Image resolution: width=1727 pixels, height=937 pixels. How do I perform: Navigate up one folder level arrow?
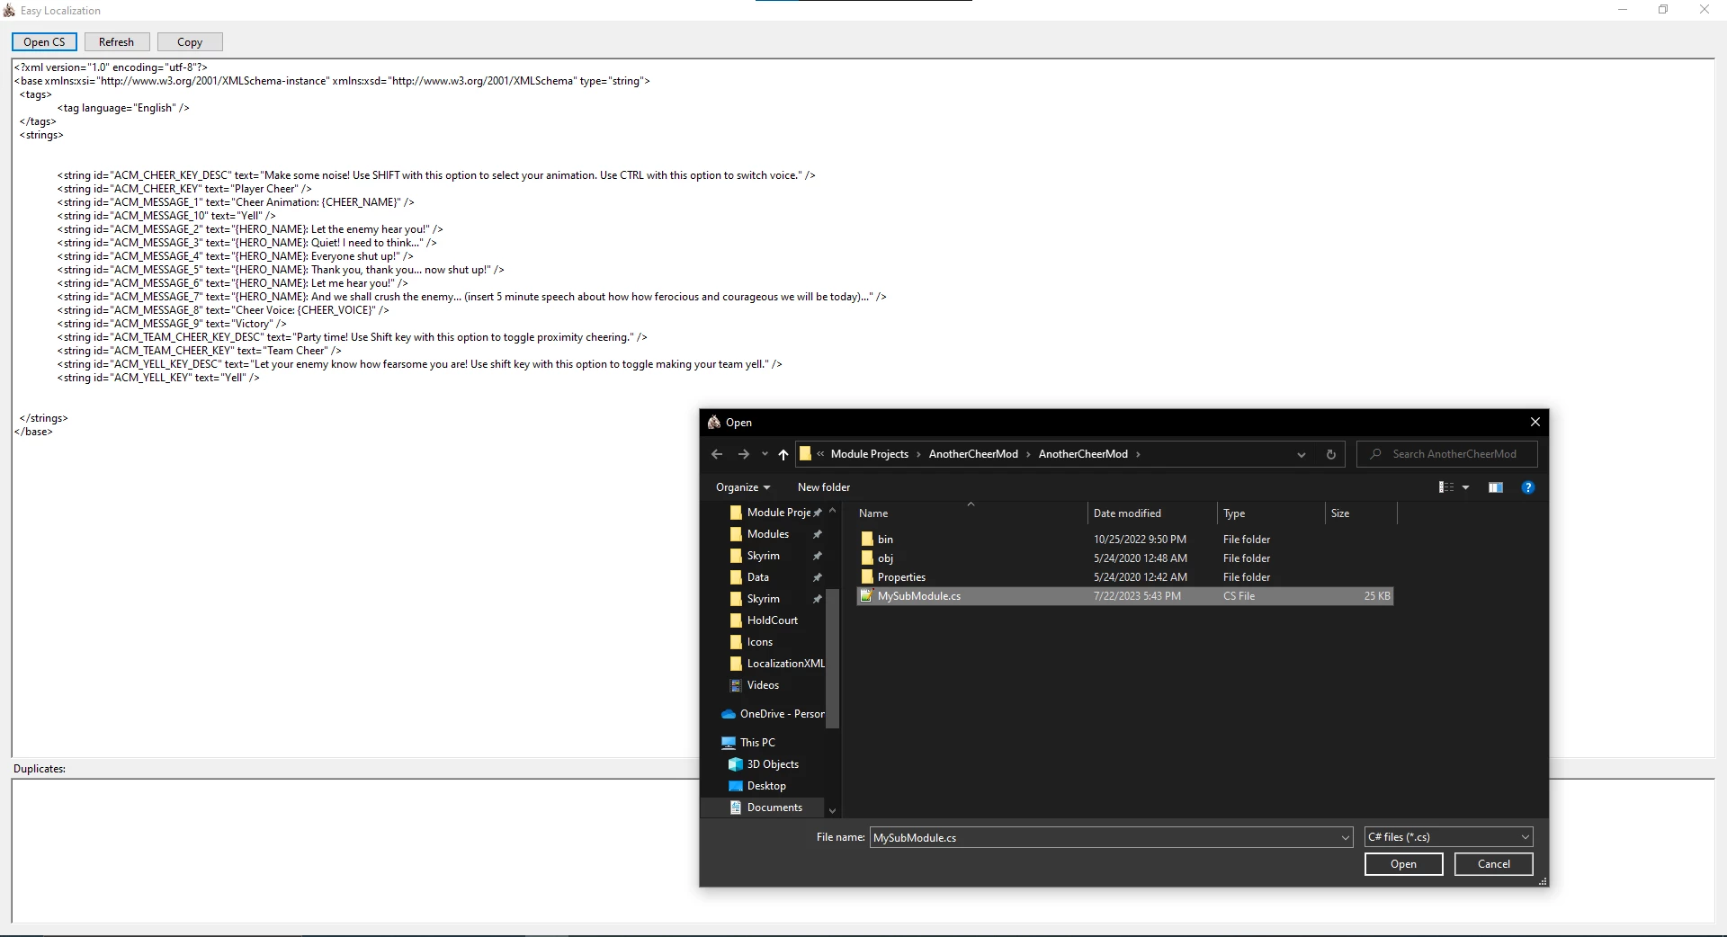point(783,454)
